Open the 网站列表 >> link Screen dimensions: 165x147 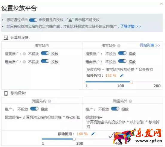click(150, 46)
